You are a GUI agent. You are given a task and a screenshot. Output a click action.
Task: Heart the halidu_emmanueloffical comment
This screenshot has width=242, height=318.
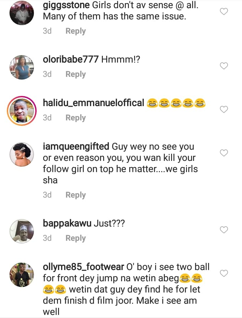[x=224, y=110]
